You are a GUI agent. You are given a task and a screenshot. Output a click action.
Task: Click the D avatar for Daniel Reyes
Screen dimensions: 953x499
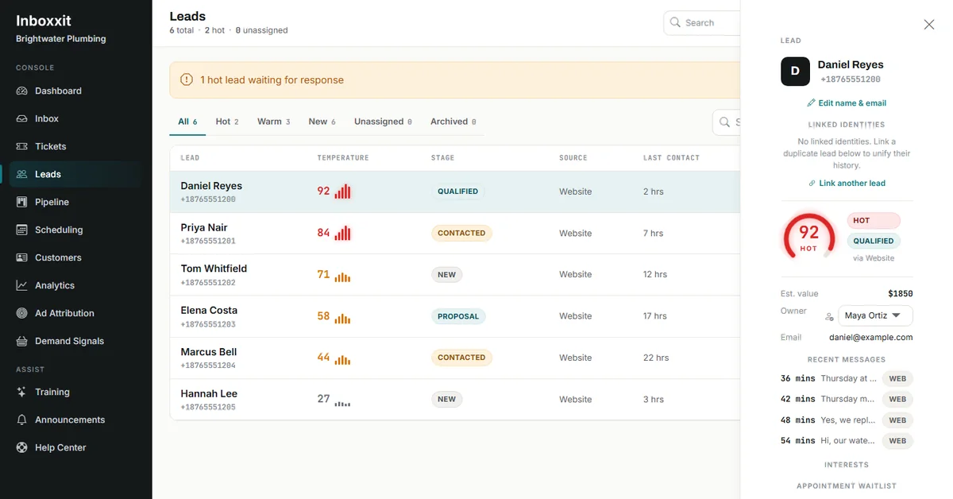795,72
